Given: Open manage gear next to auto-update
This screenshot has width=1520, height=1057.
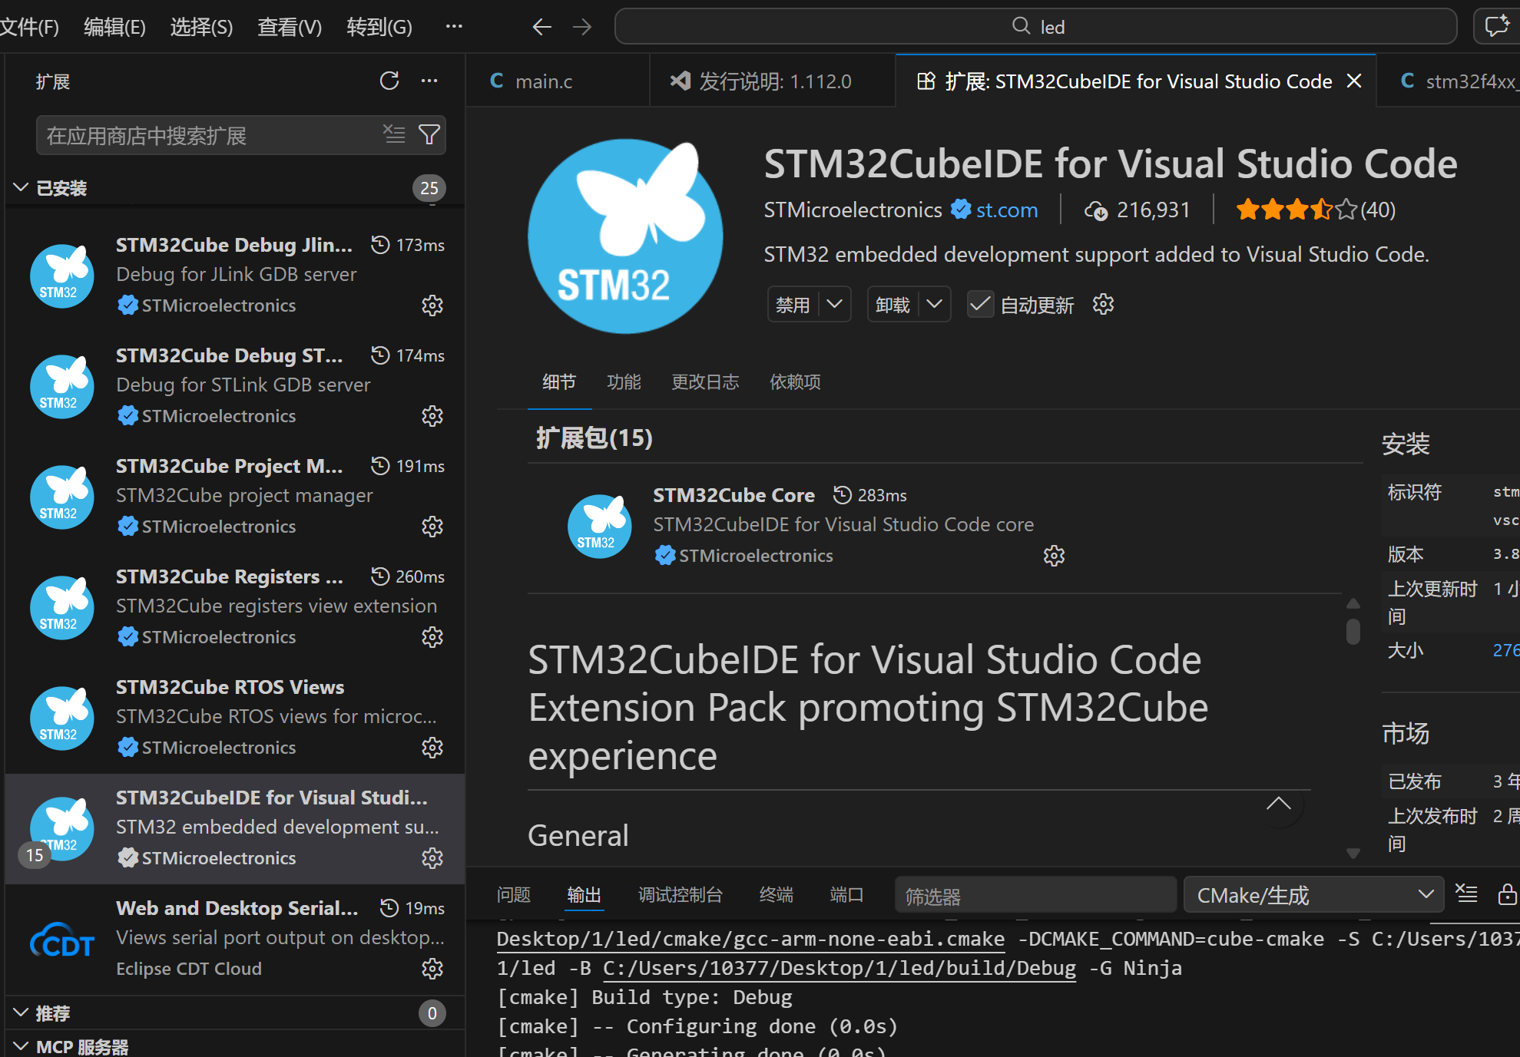Looking at the screenshot, I should [x=1103, y=305].
